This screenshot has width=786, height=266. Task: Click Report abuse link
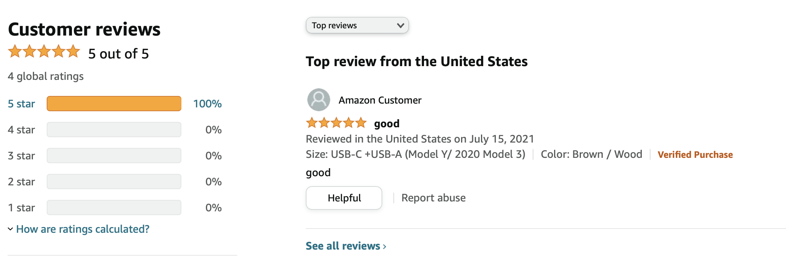(x=433, y=198)
